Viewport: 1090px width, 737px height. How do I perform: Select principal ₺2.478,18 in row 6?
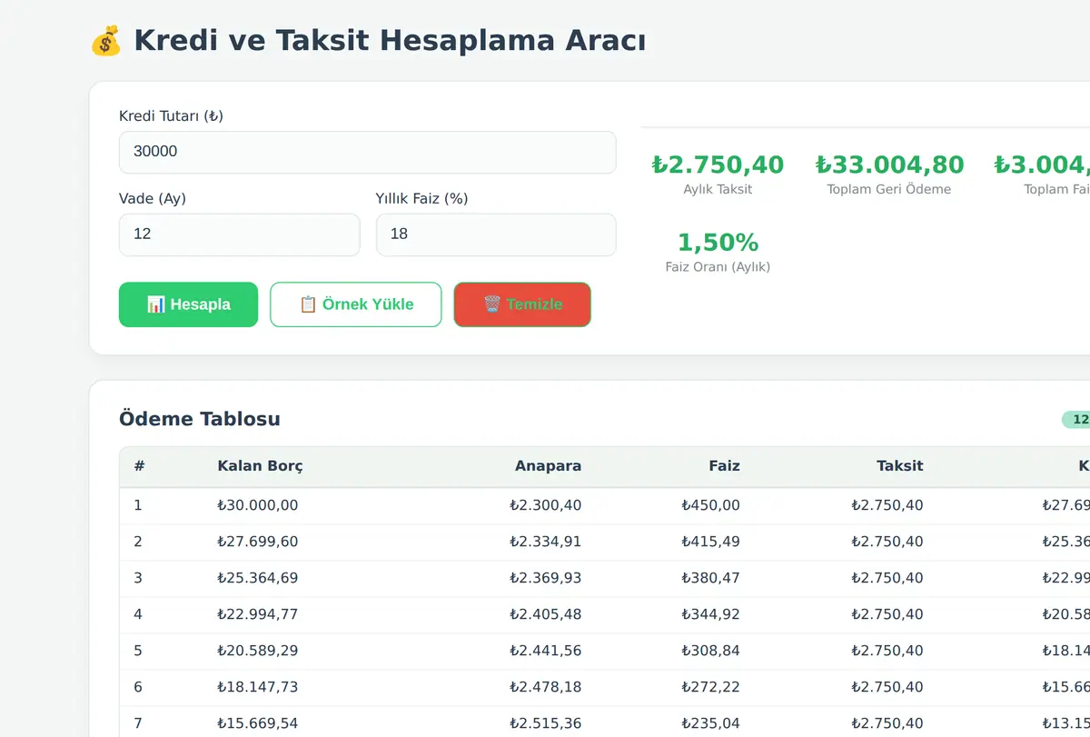point(545,687)
